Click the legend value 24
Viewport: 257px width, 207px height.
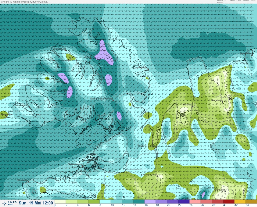coord(191,205)
